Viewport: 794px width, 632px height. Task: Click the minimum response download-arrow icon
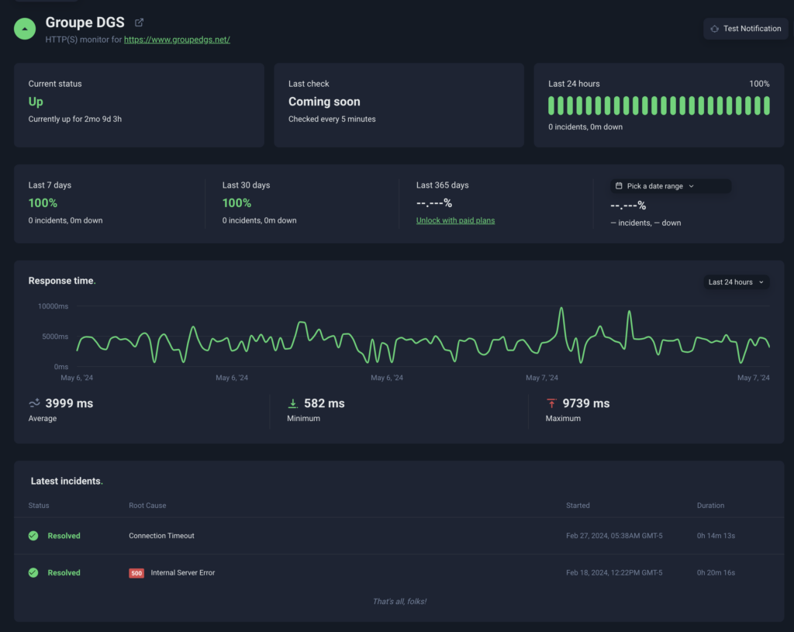[x=293, y=403]
